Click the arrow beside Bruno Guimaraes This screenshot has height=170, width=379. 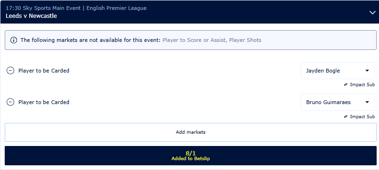click(367, 102)
